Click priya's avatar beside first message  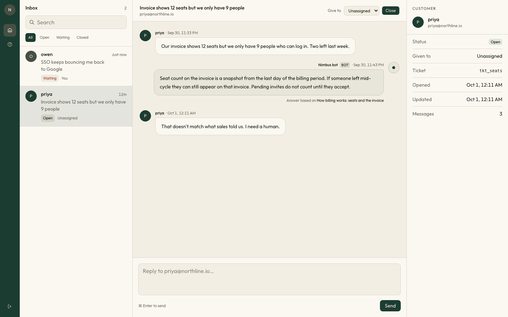[x=145, y=36]
